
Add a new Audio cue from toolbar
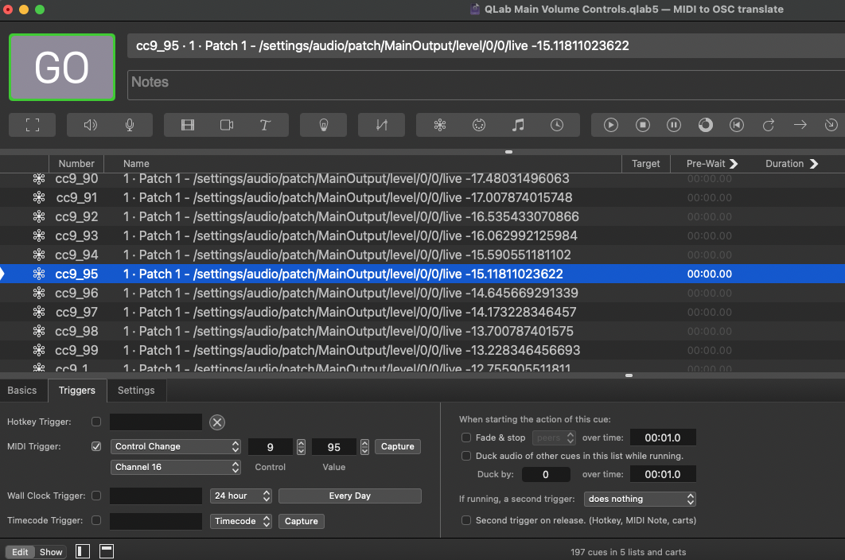click(x=91, y=125)
